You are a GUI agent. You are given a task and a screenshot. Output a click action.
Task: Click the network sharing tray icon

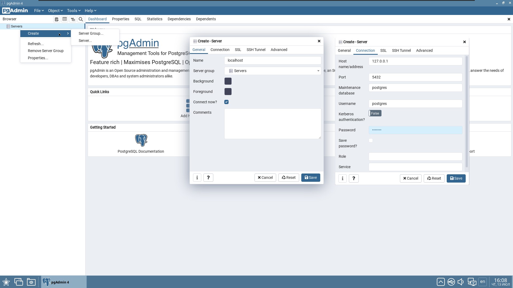click(451, 282)
